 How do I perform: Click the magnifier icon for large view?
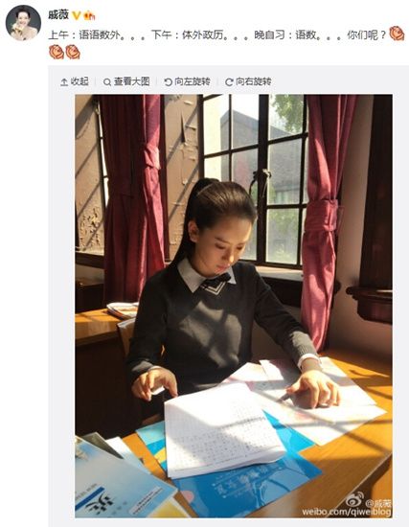107,82
